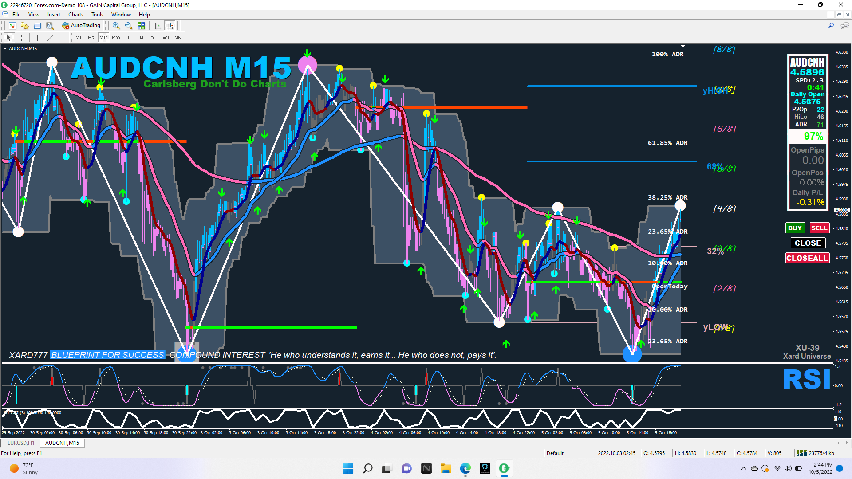Select the Crosshair tool
The height and width of the screenshot is (479, 852).
pyautogui.click(x=21, y=38)
